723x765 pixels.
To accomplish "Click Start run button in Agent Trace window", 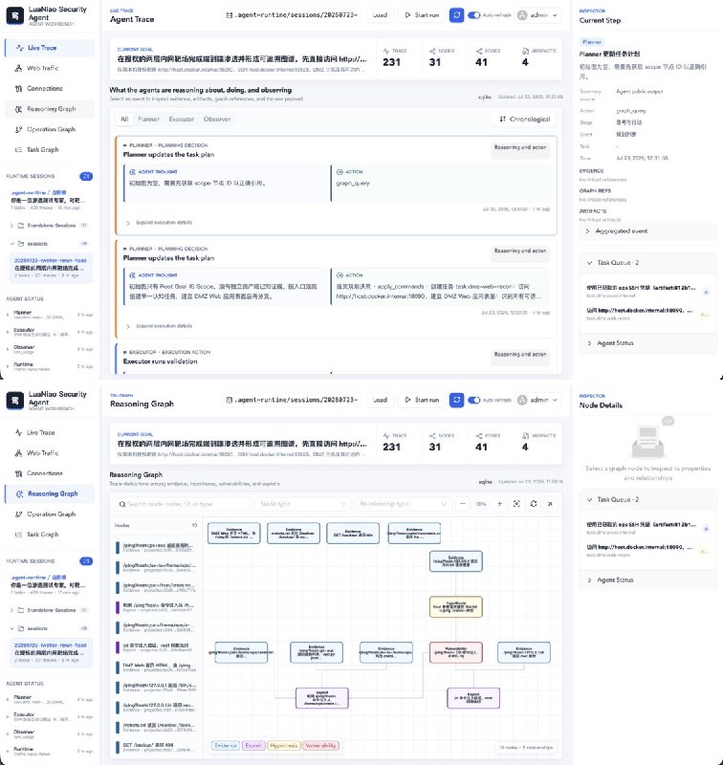I will point(422,15).
